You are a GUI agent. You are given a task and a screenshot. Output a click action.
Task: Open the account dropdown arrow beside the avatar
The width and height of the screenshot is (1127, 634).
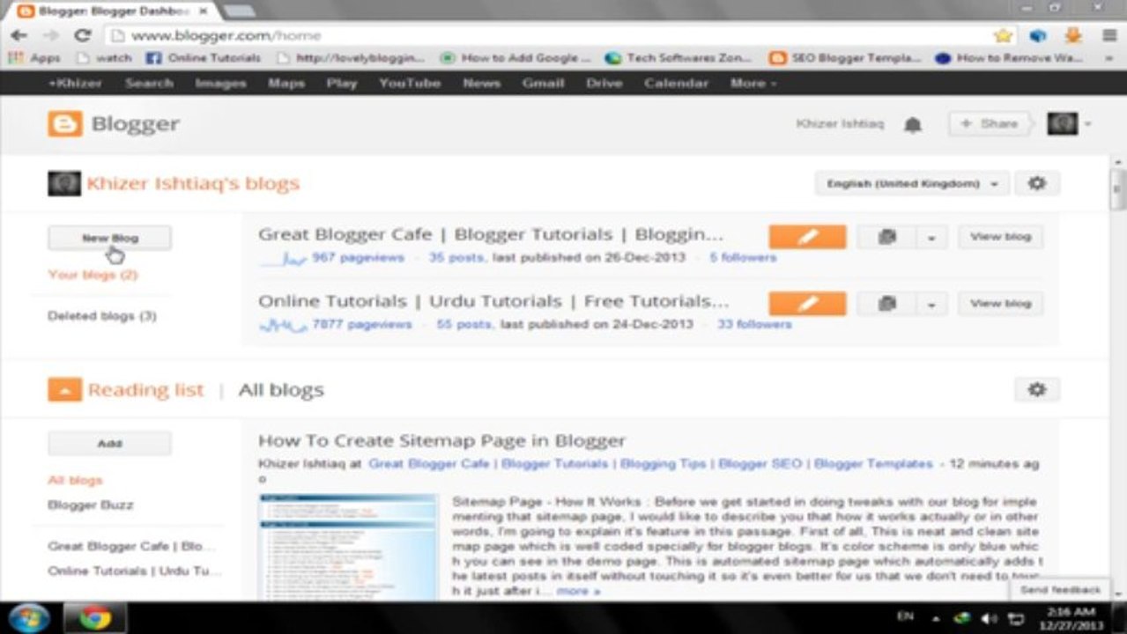[x=1087, y=124]
